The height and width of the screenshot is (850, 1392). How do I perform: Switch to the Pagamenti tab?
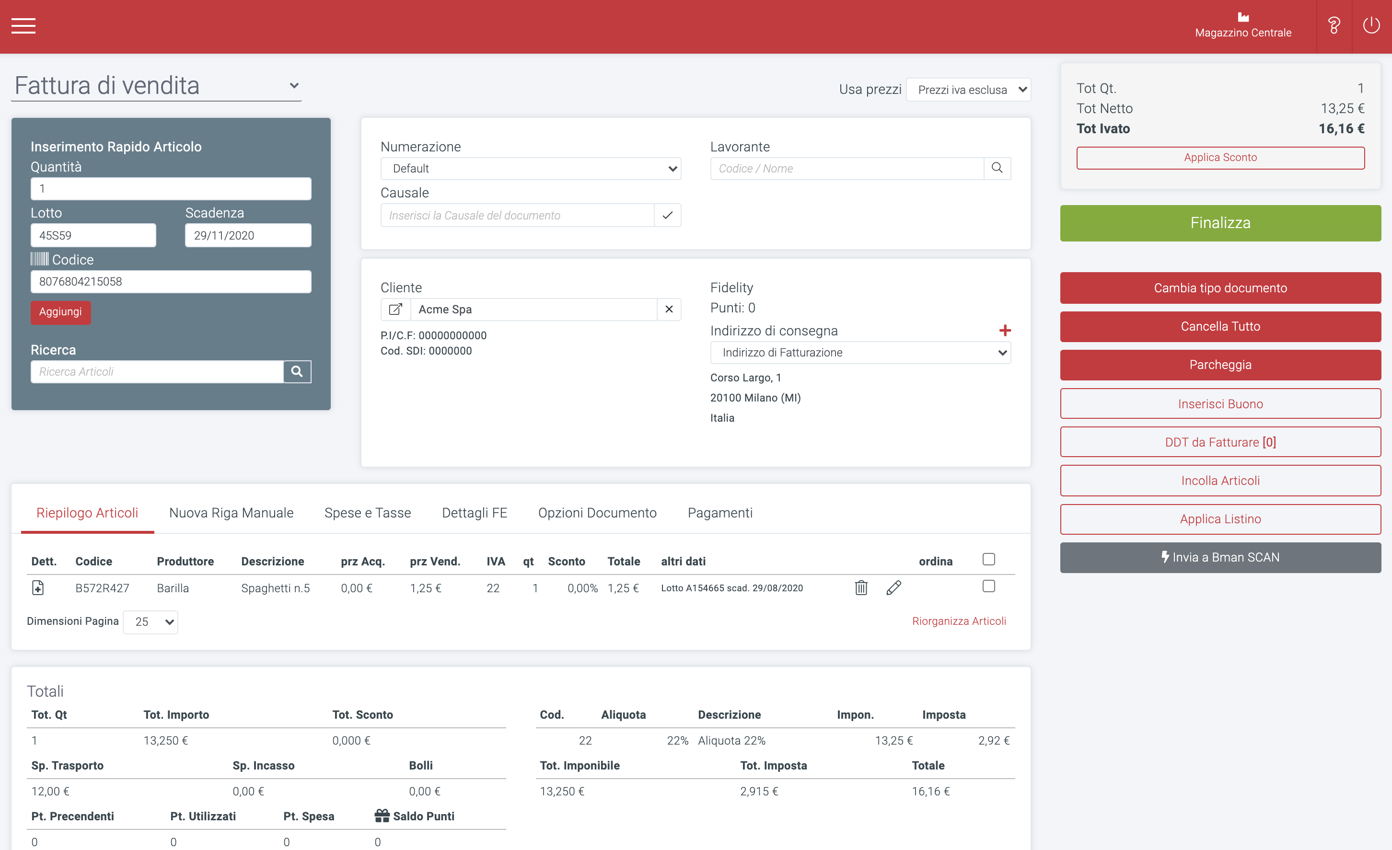click(720, 513)
